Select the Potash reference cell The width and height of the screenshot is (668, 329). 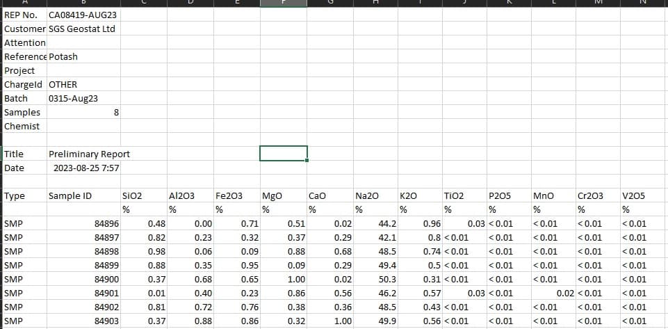point(83,56)
